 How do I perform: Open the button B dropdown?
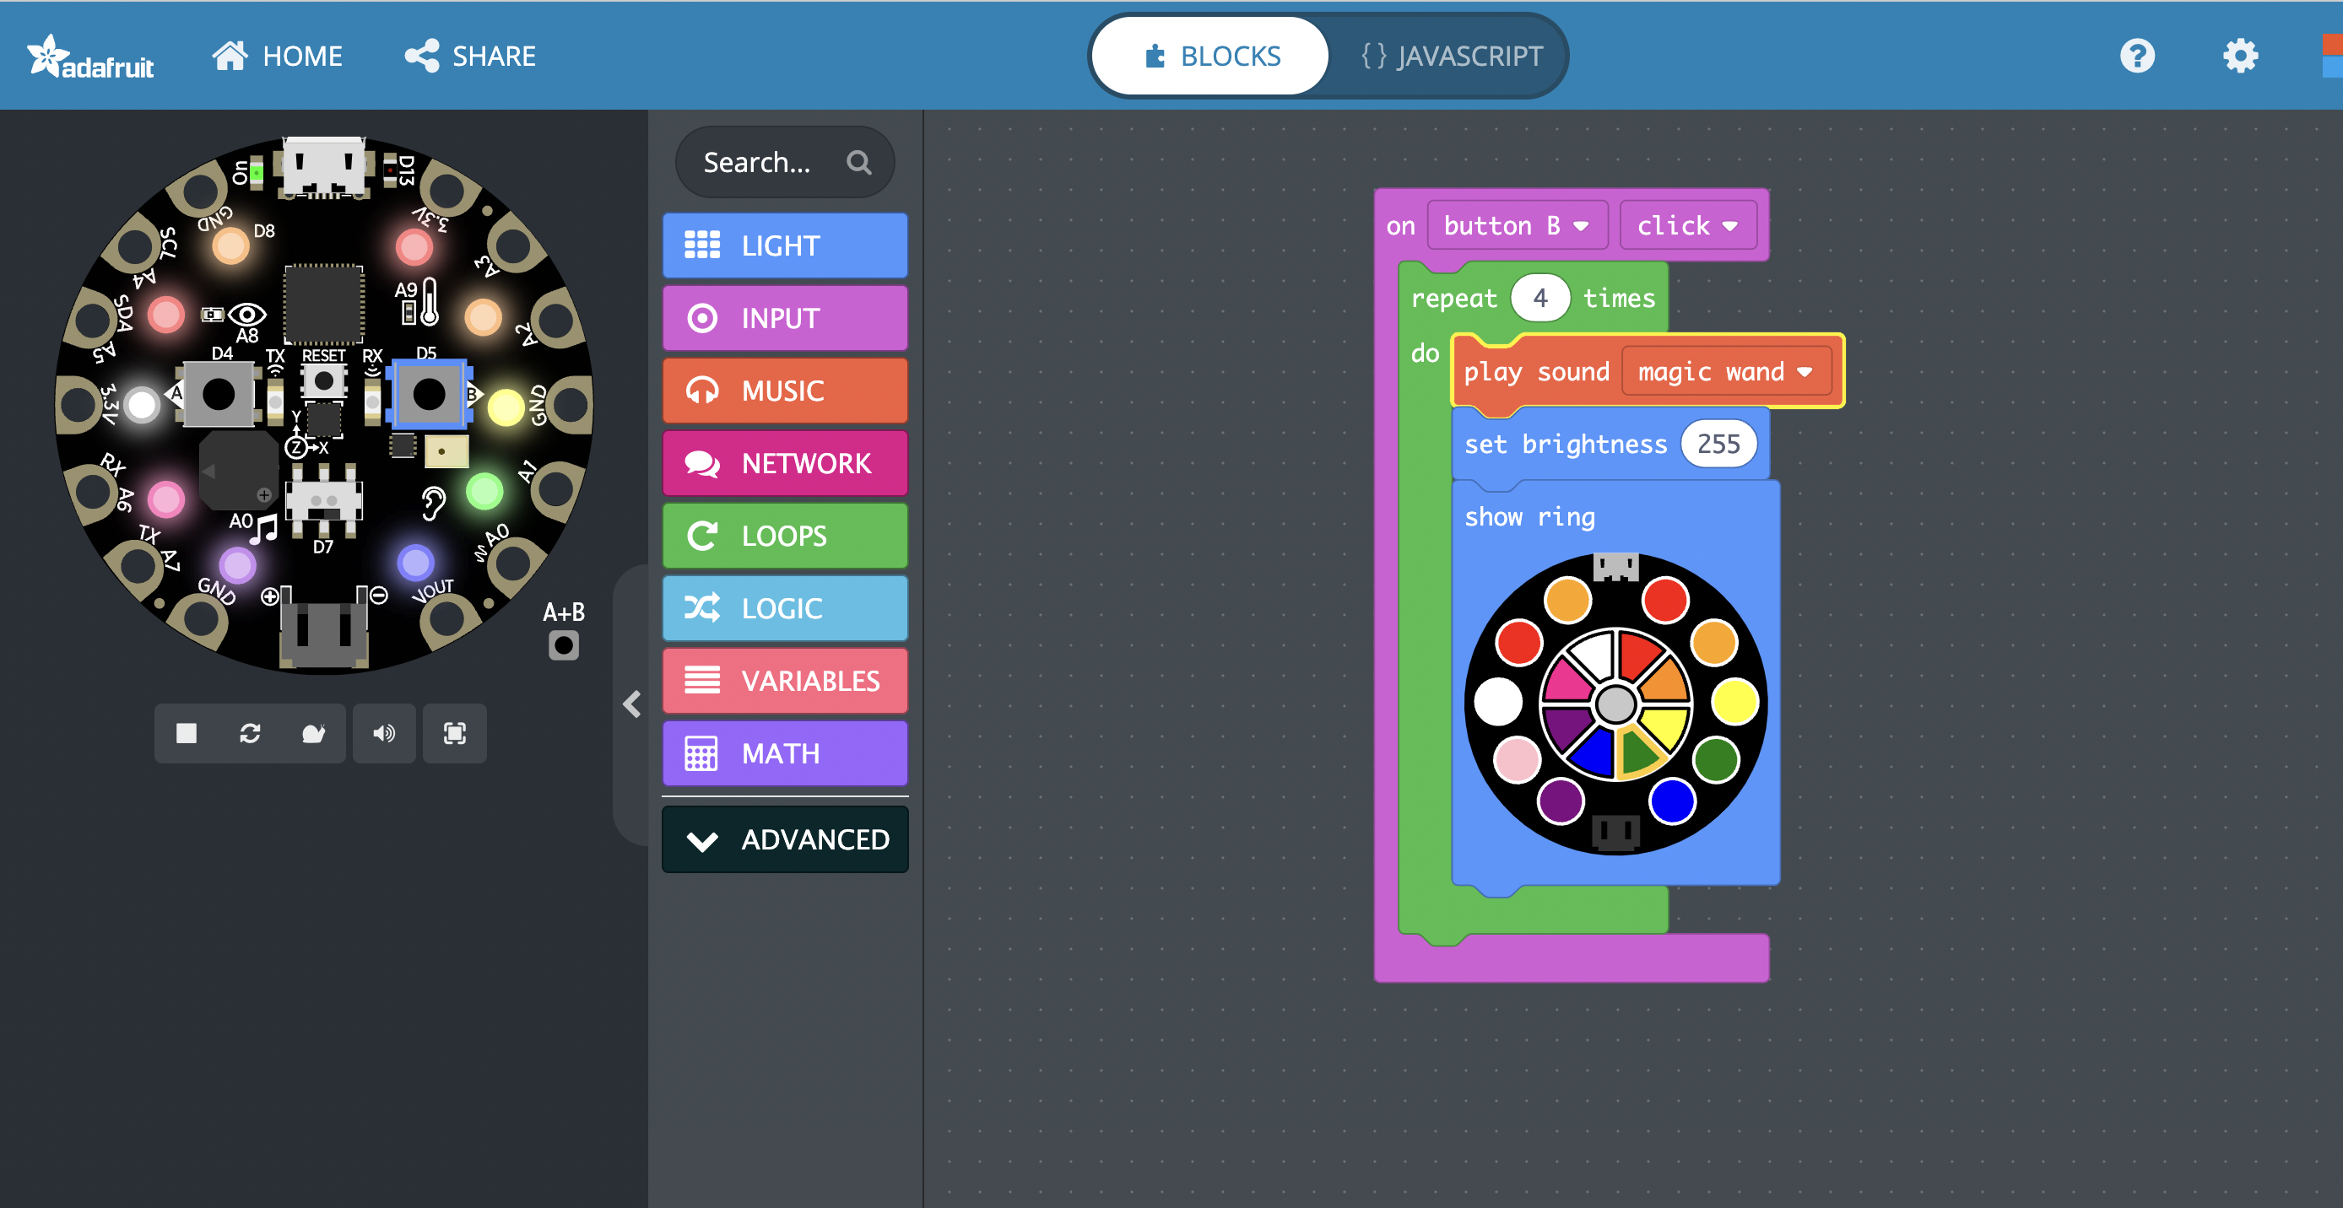point(1517,226)
